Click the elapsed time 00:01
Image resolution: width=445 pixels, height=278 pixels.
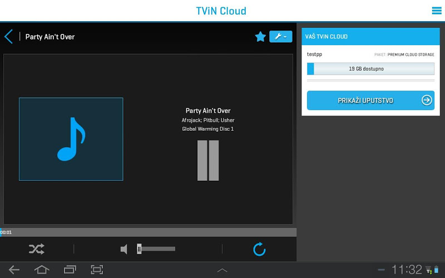[6, 232]
